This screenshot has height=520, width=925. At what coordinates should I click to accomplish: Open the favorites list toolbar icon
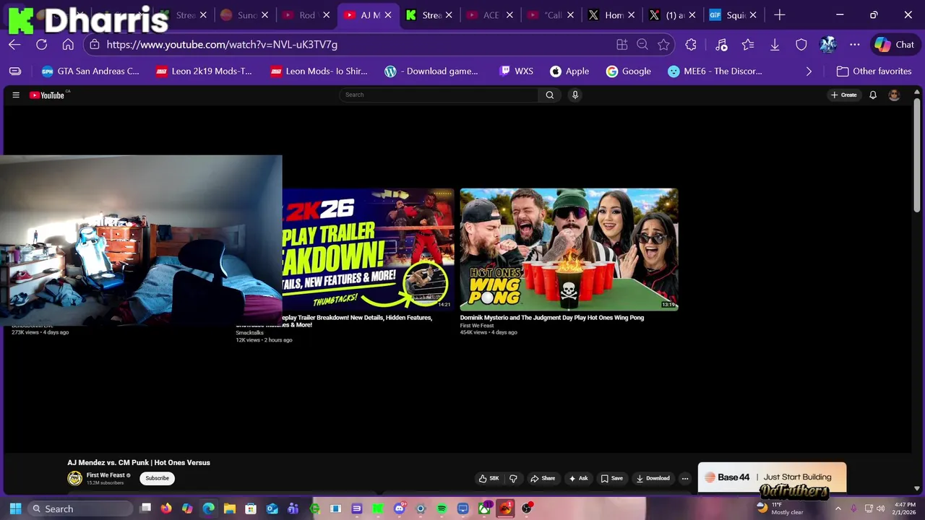point(748,45)
